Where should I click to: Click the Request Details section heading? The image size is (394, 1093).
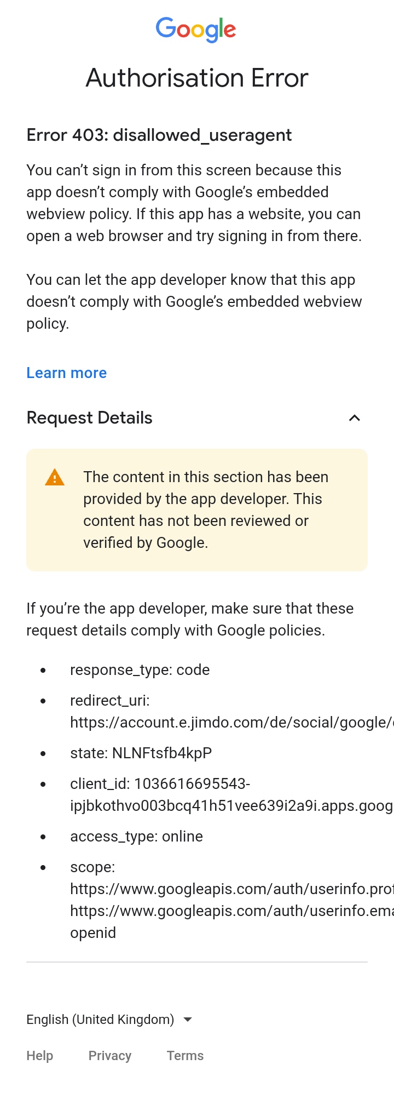[89, 417]
